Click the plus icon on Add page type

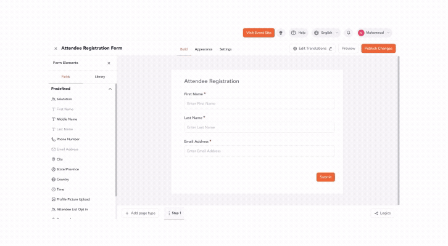[127, 213]
